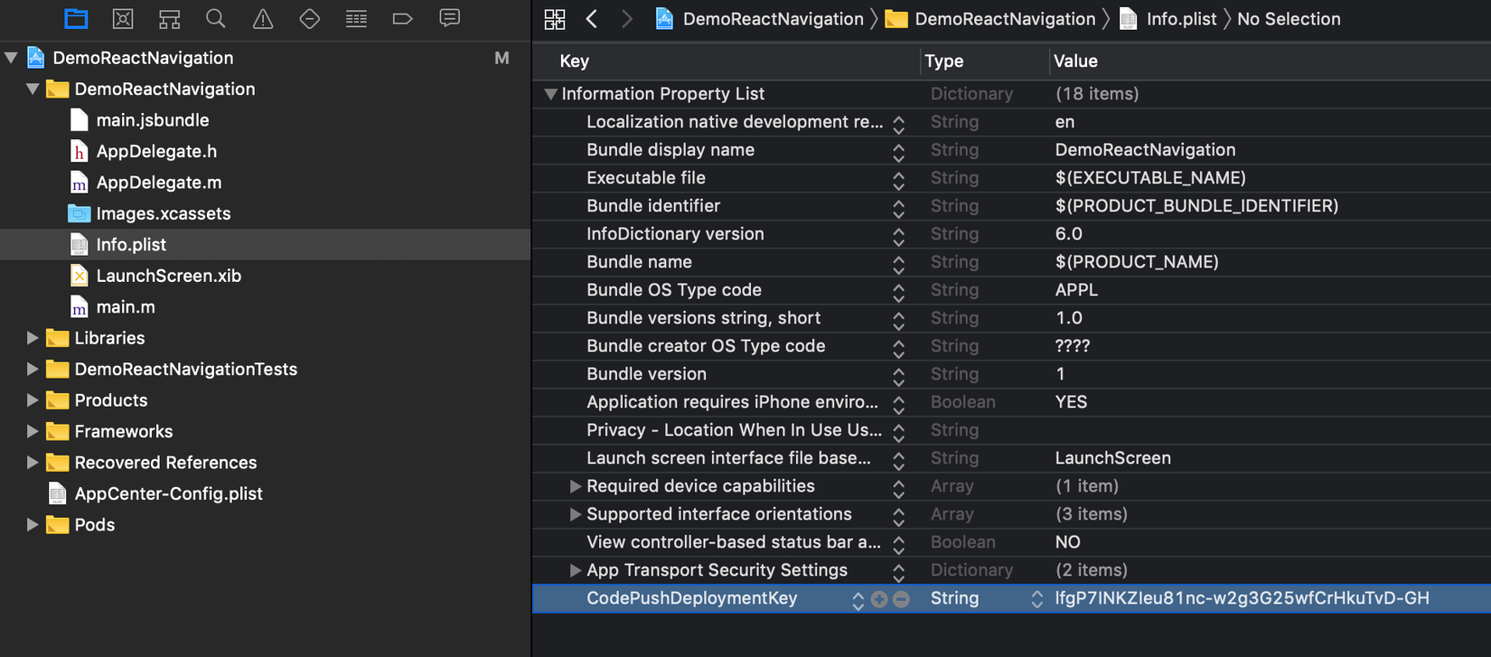Click the related items grid icon
The width and height of the screenshot is (1491, 657).
tap(555, 19)
